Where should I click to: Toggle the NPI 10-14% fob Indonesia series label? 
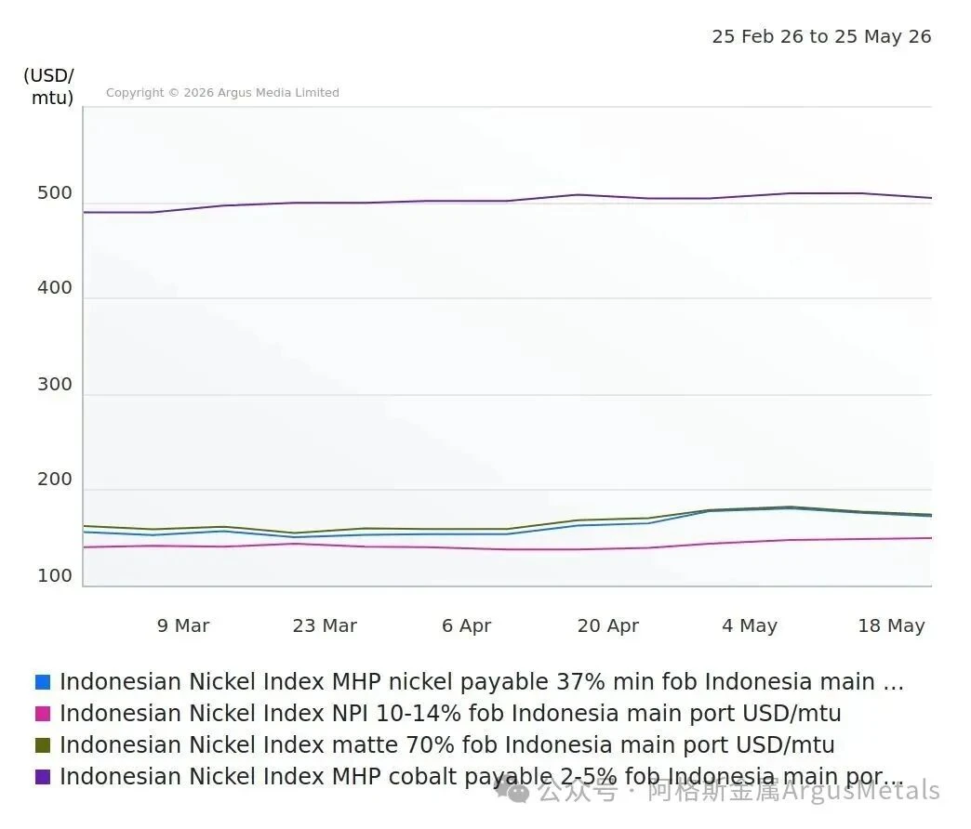coord(450,714)
